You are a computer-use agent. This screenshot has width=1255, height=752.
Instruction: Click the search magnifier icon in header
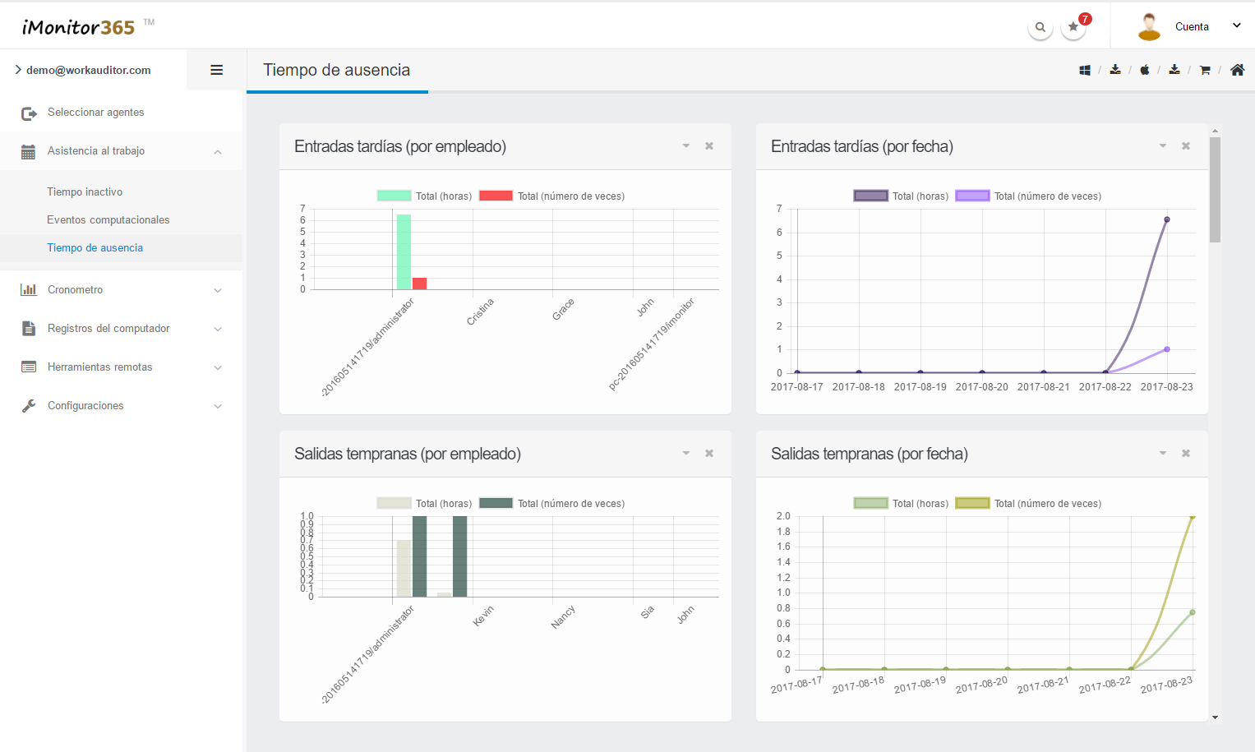click(x=1040, y=27)
